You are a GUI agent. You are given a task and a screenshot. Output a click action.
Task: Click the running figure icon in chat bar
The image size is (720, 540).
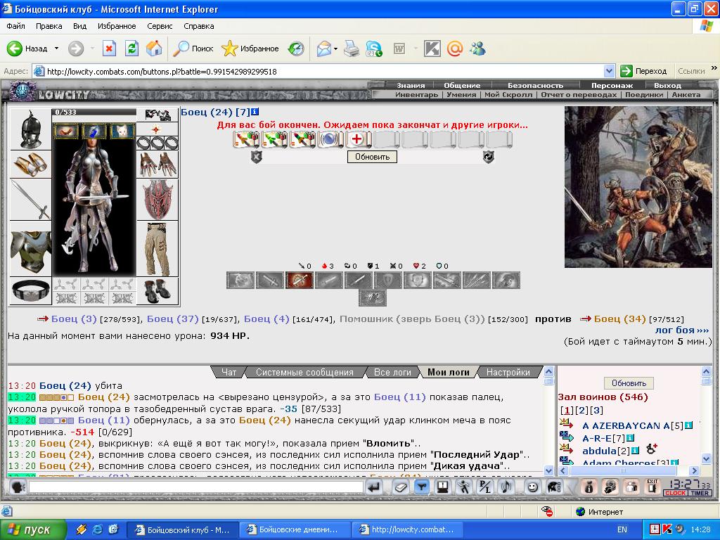(464, 487)
